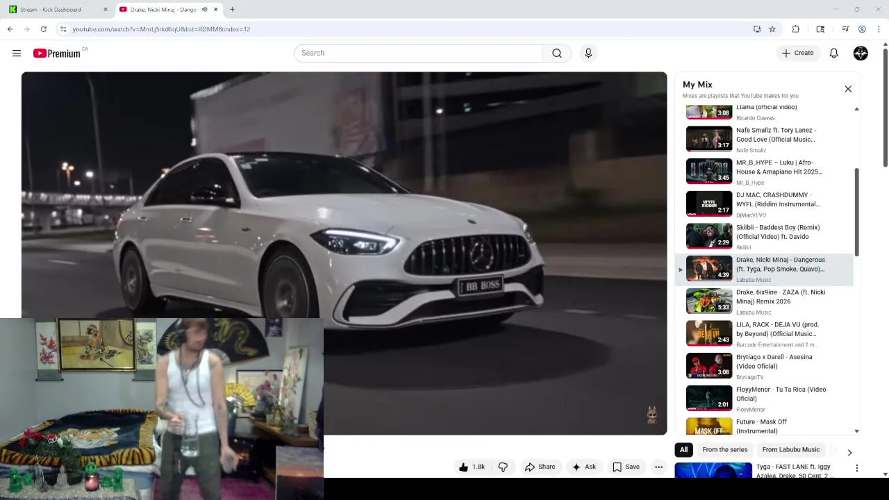
Task: Go forward in the browser
Action: 26,29
